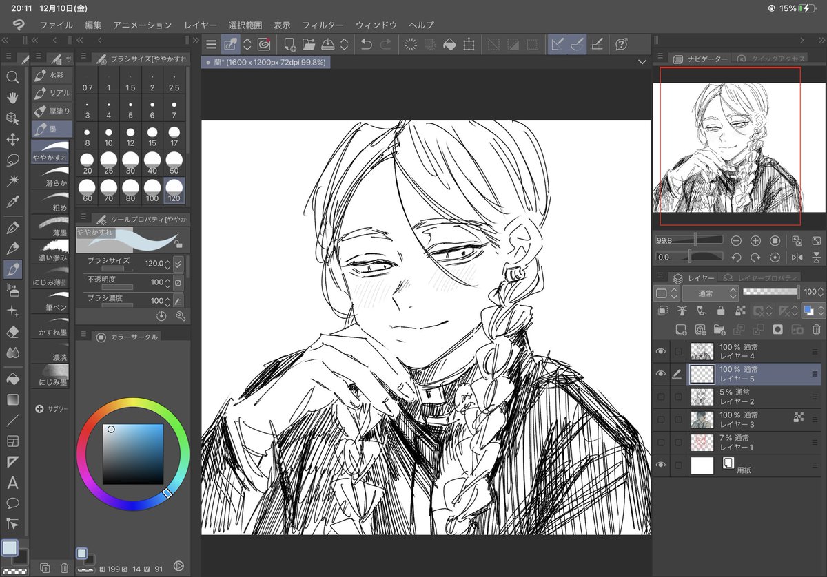The width and height of the screenshot is (827, 577).
Task: Click zoom in icon in Navigator
Action: (x=755, y=240)
